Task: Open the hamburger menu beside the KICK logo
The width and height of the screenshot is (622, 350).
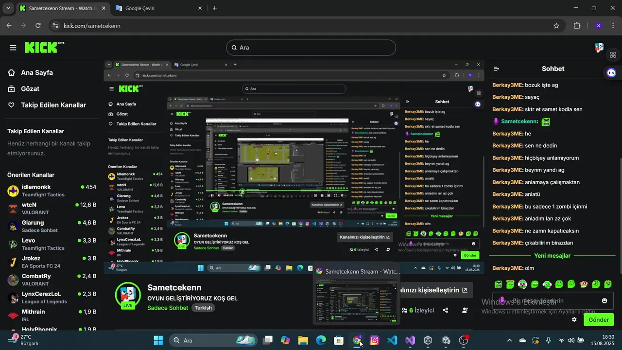Action: [x=13, y=48]
